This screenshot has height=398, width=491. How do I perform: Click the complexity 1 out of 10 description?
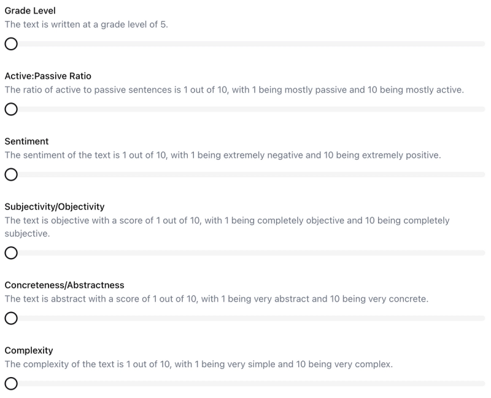[x=198, y=364]
